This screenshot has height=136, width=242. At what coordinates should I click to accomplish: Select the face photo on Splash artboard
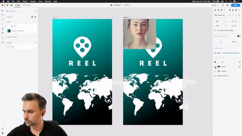140,34
